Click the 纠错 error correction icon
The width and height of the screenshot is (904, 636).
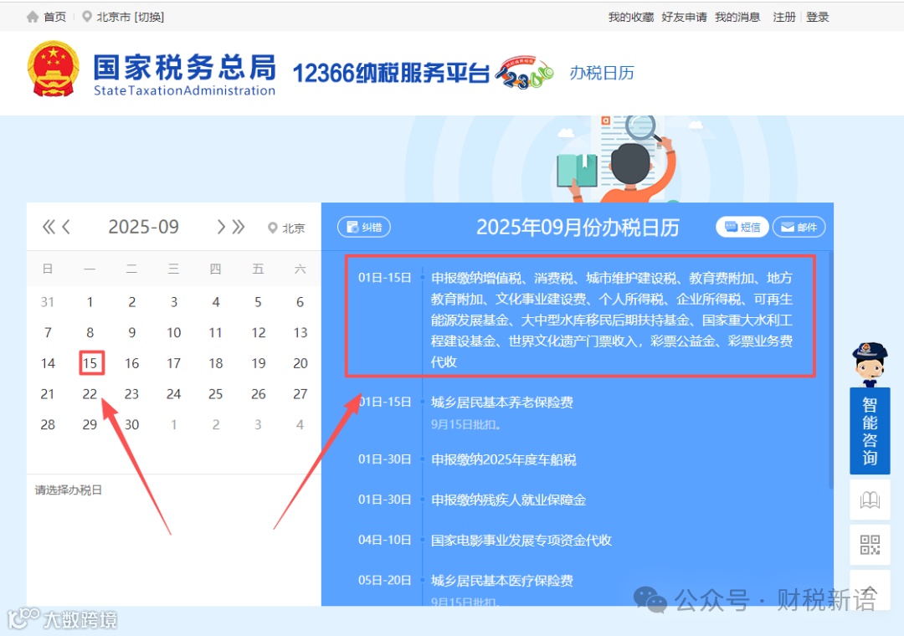[362, 227]
